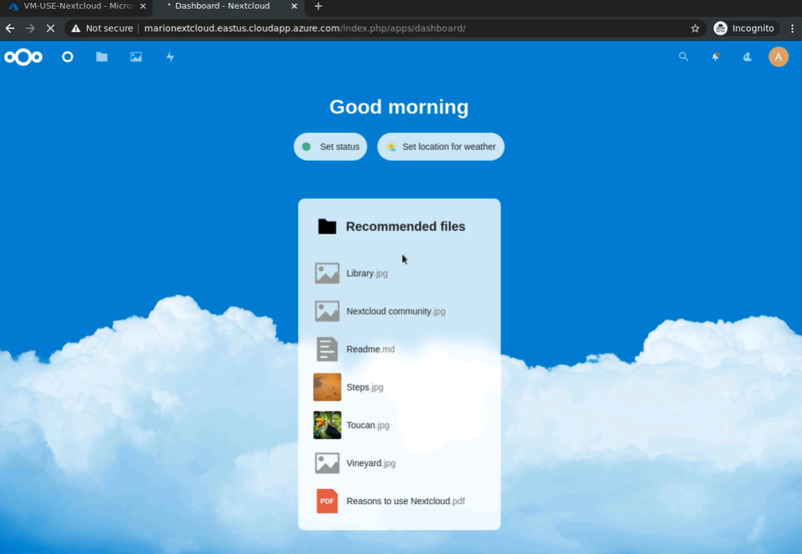This screenshot has height=554, width=802.
Task: Open Nextcloud community.jpg file name
Action: (x=396, y=311)
